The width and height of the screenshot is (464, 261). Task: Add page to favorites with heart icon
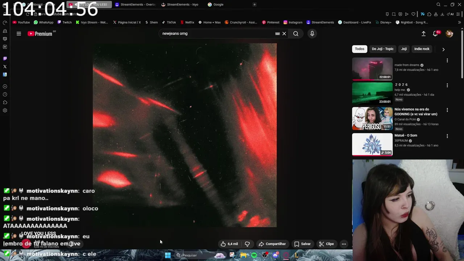[x=413, y=14]
